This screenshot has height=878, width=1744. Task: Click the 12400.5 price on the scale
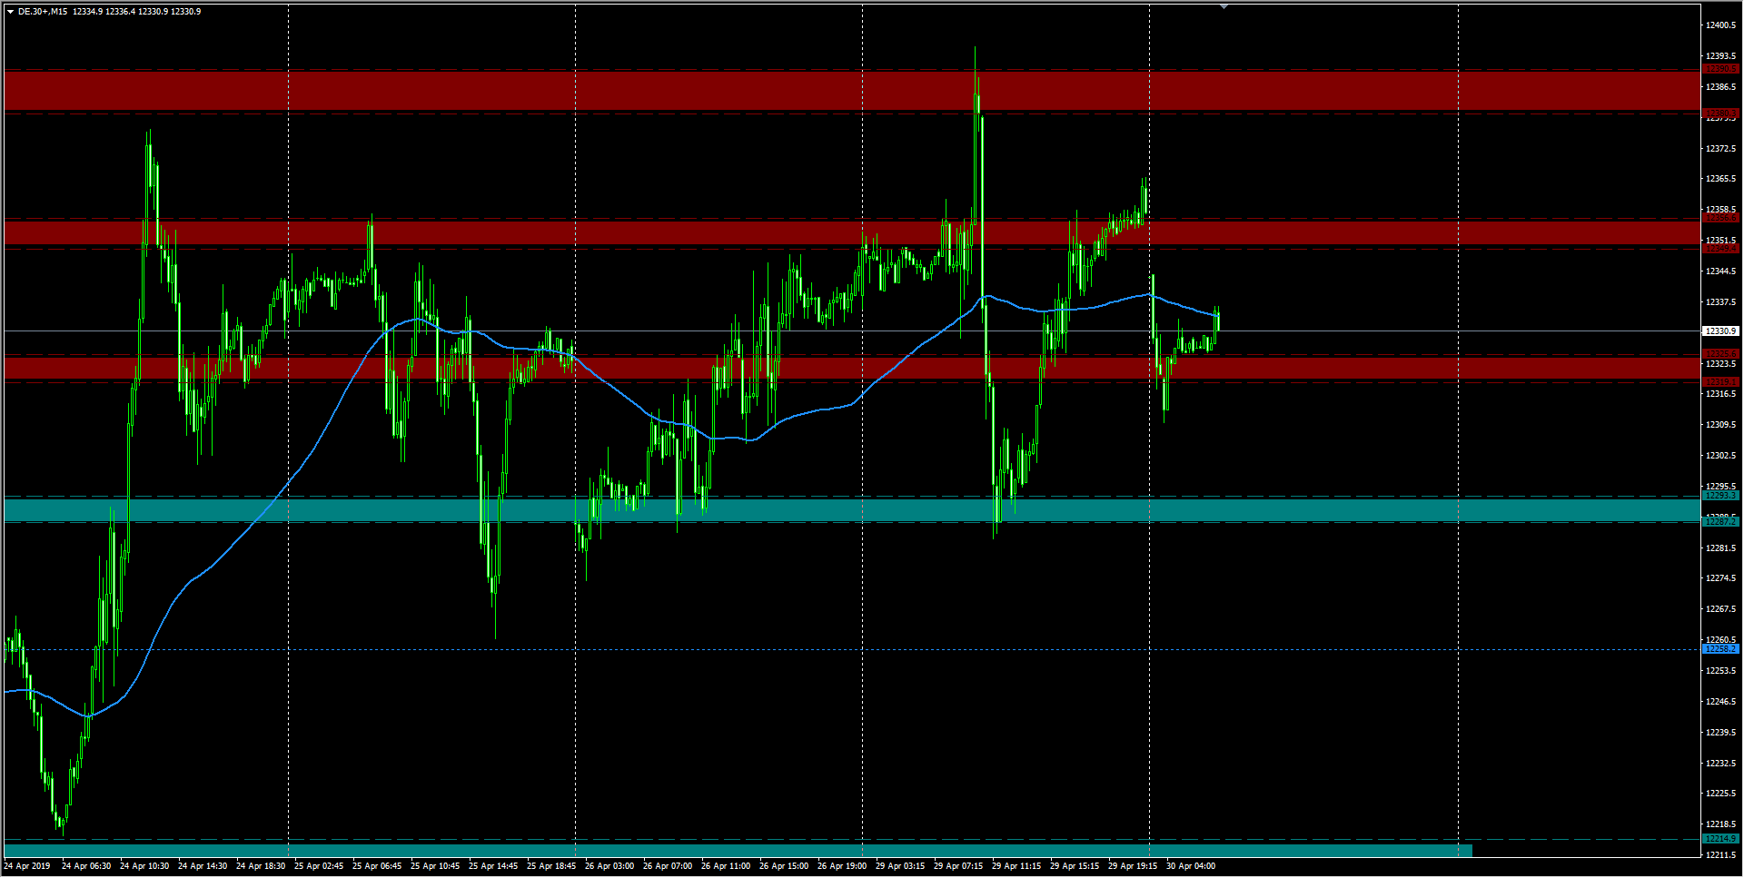click(1720, 25)
